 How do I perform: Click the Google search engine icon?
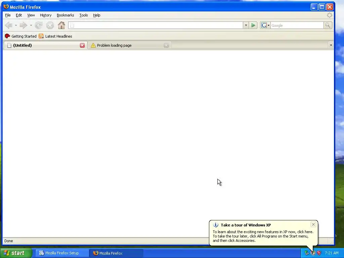pos(264,26)
